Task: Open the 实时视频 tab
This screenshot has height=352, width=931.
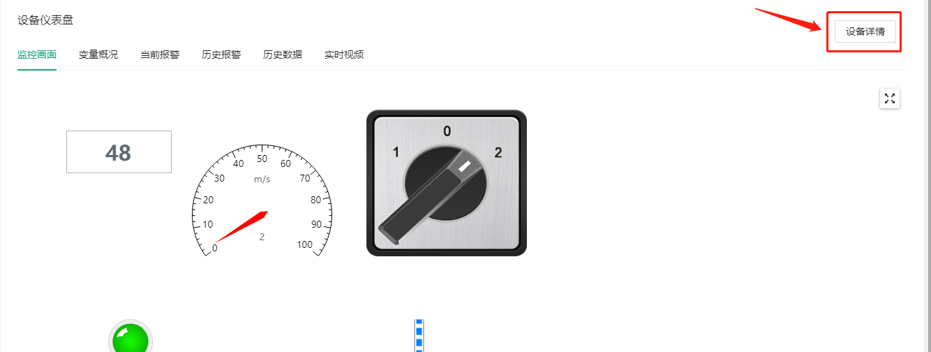Action: coord(344,54)
